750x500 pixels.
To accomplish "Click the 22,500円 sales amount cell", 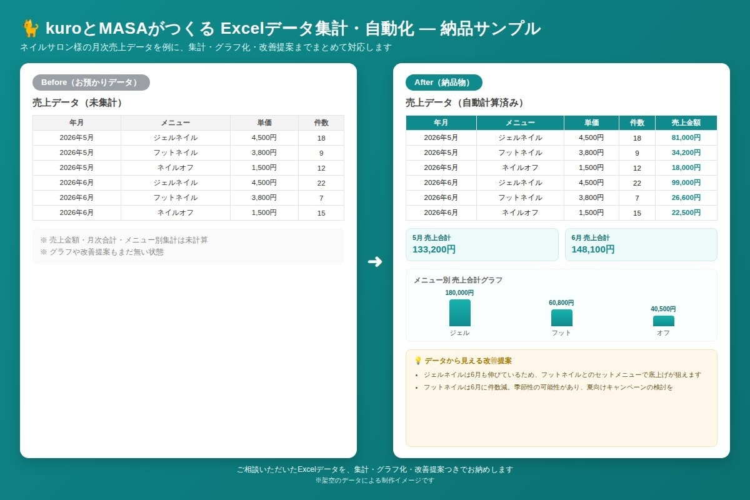I will 686,212.
